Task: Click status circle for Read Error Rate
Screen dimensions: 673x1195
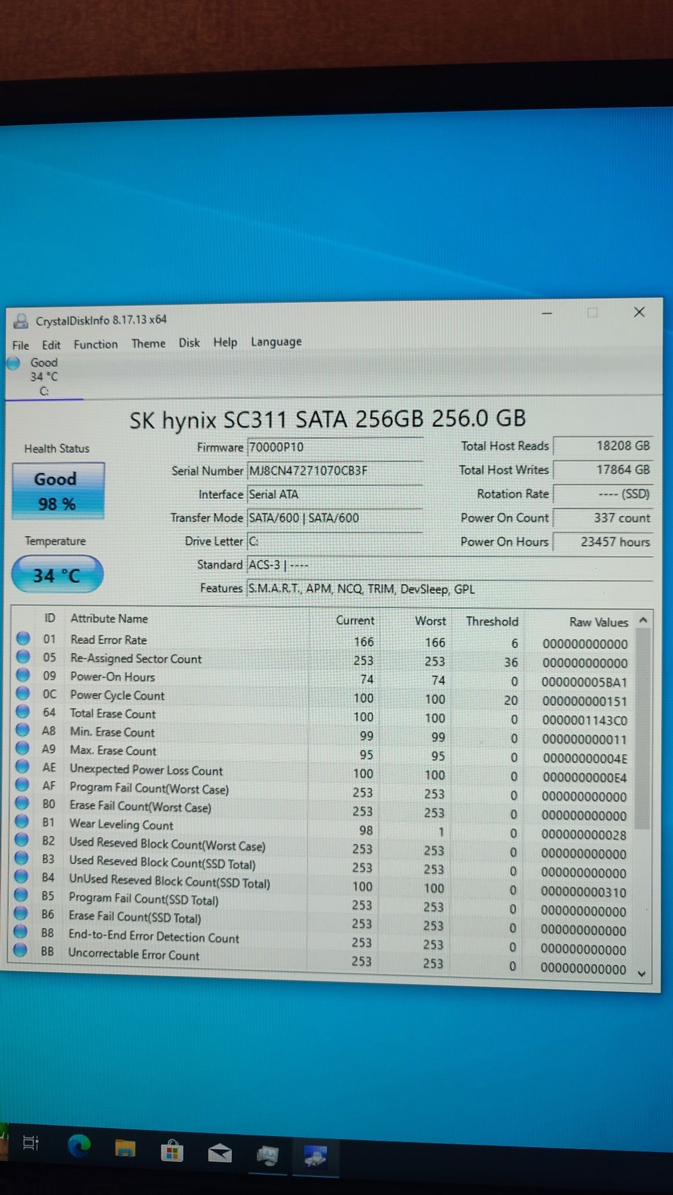Action: 23,638
